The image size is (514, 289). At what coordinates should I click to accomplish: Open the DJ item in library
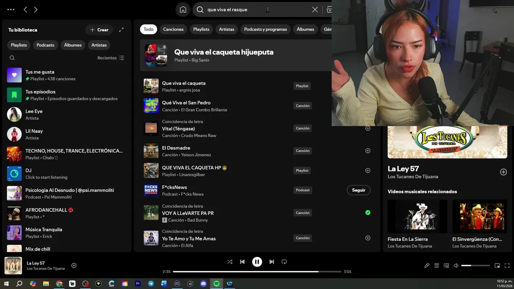66,173
